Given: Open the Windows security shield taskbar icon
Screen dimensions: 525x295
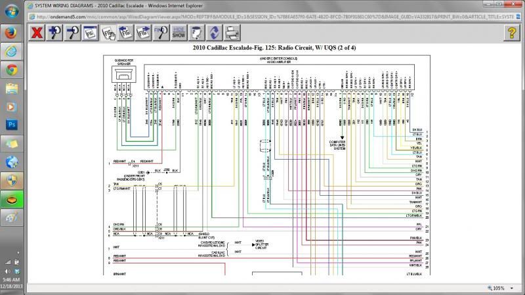Looking at the screenshot, I should [12, 181].
